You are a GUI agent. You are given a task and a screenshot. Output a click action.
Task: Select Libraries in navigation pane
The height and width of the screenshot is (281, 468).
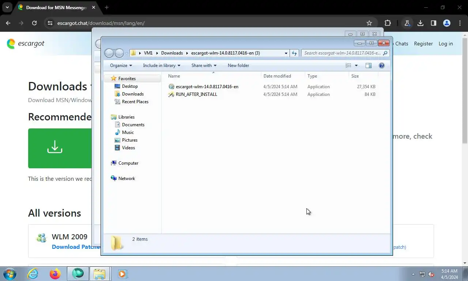coord(127,117)
